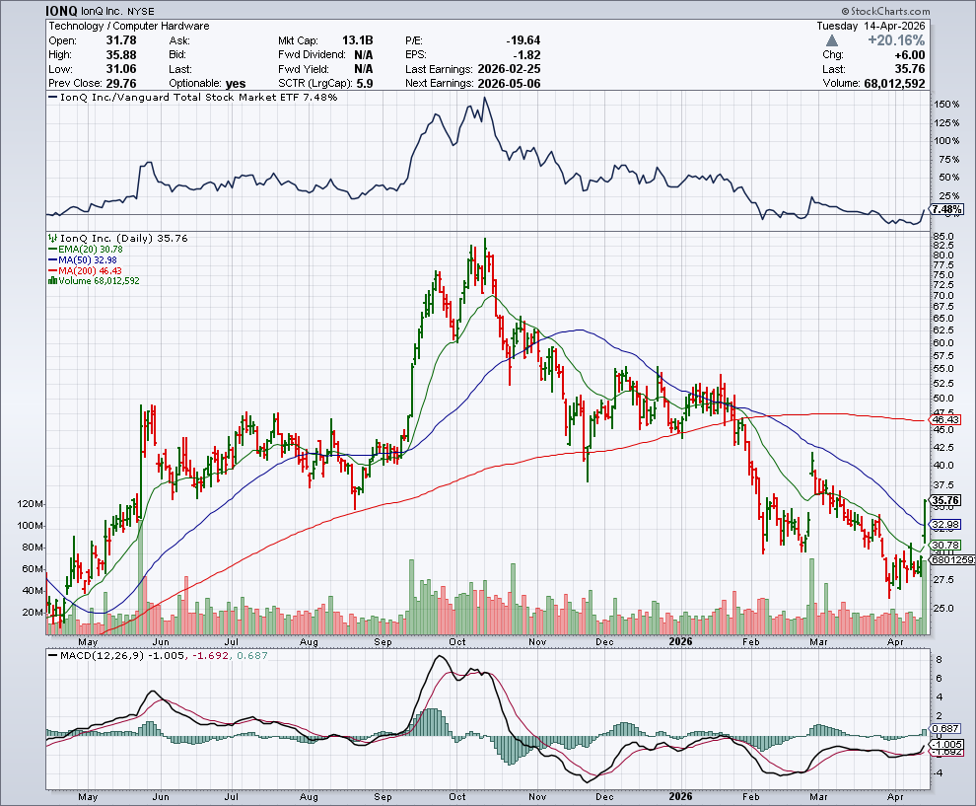Click the 'EMA(20) 30.78' legend entry
This screenshot has height=806, width=976.
click(91, 250)
